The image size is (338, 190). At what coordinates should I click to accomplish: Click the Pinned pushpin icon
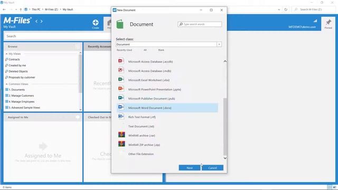point(328,22)
